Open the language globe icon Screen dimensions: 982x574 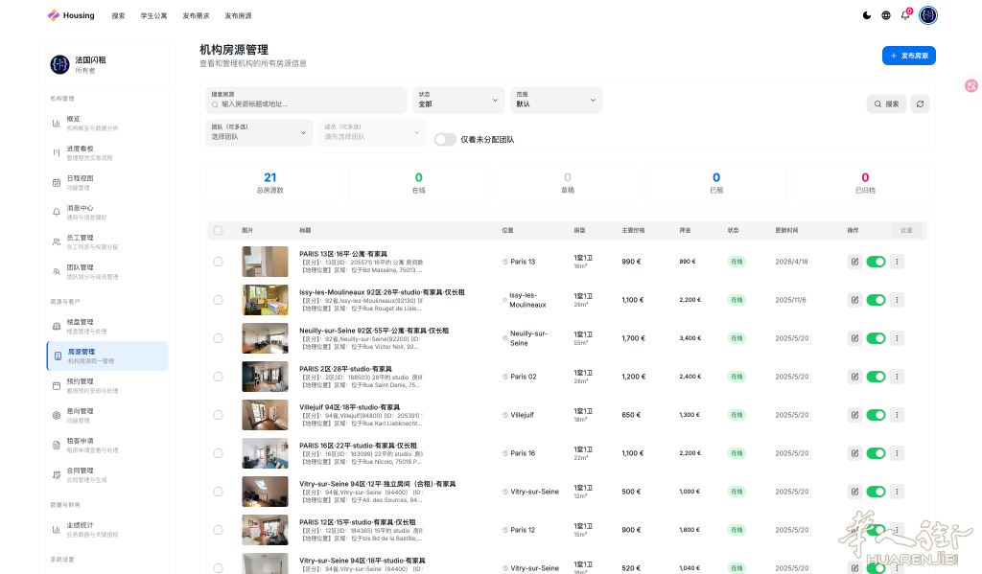tap(885, 15)
